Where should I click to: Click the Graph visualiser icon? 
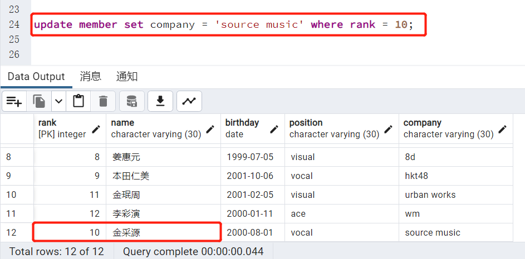(189, 101)
